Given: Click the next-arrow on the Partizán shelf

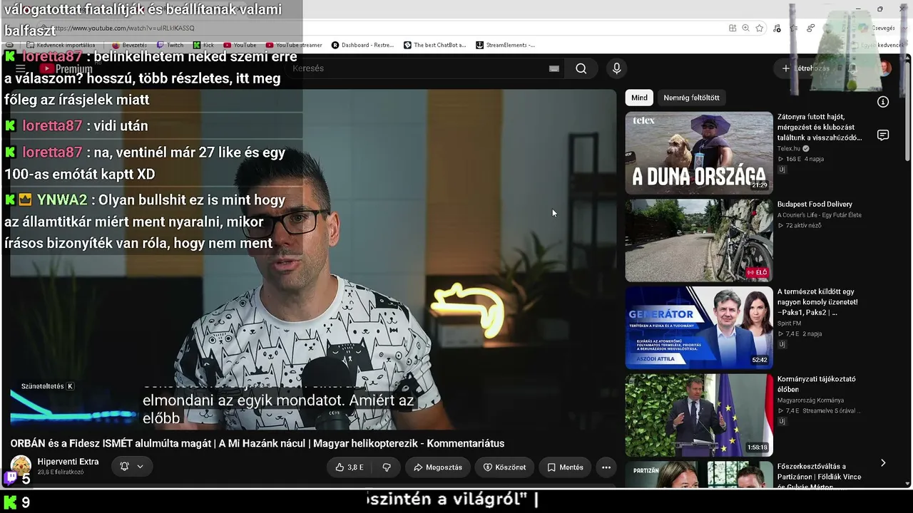Looking at the screenshot, I should pos(883,462).
